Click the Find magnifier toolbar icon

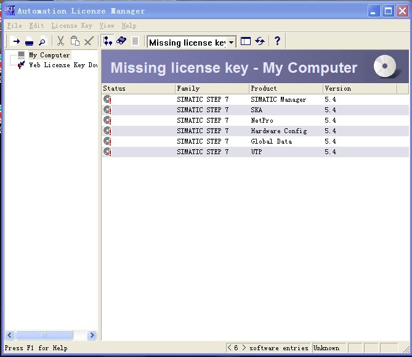[x=42, y=41]
